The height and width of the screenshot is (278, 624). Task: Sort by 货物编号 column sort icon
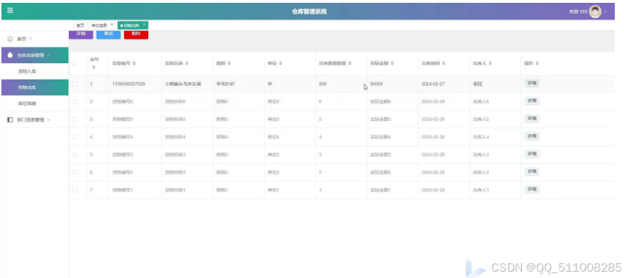click(134, 64)
